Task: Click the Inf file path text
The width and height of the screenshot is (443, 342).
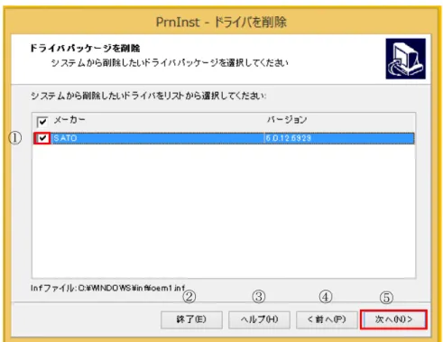Action: click(108, 288)
